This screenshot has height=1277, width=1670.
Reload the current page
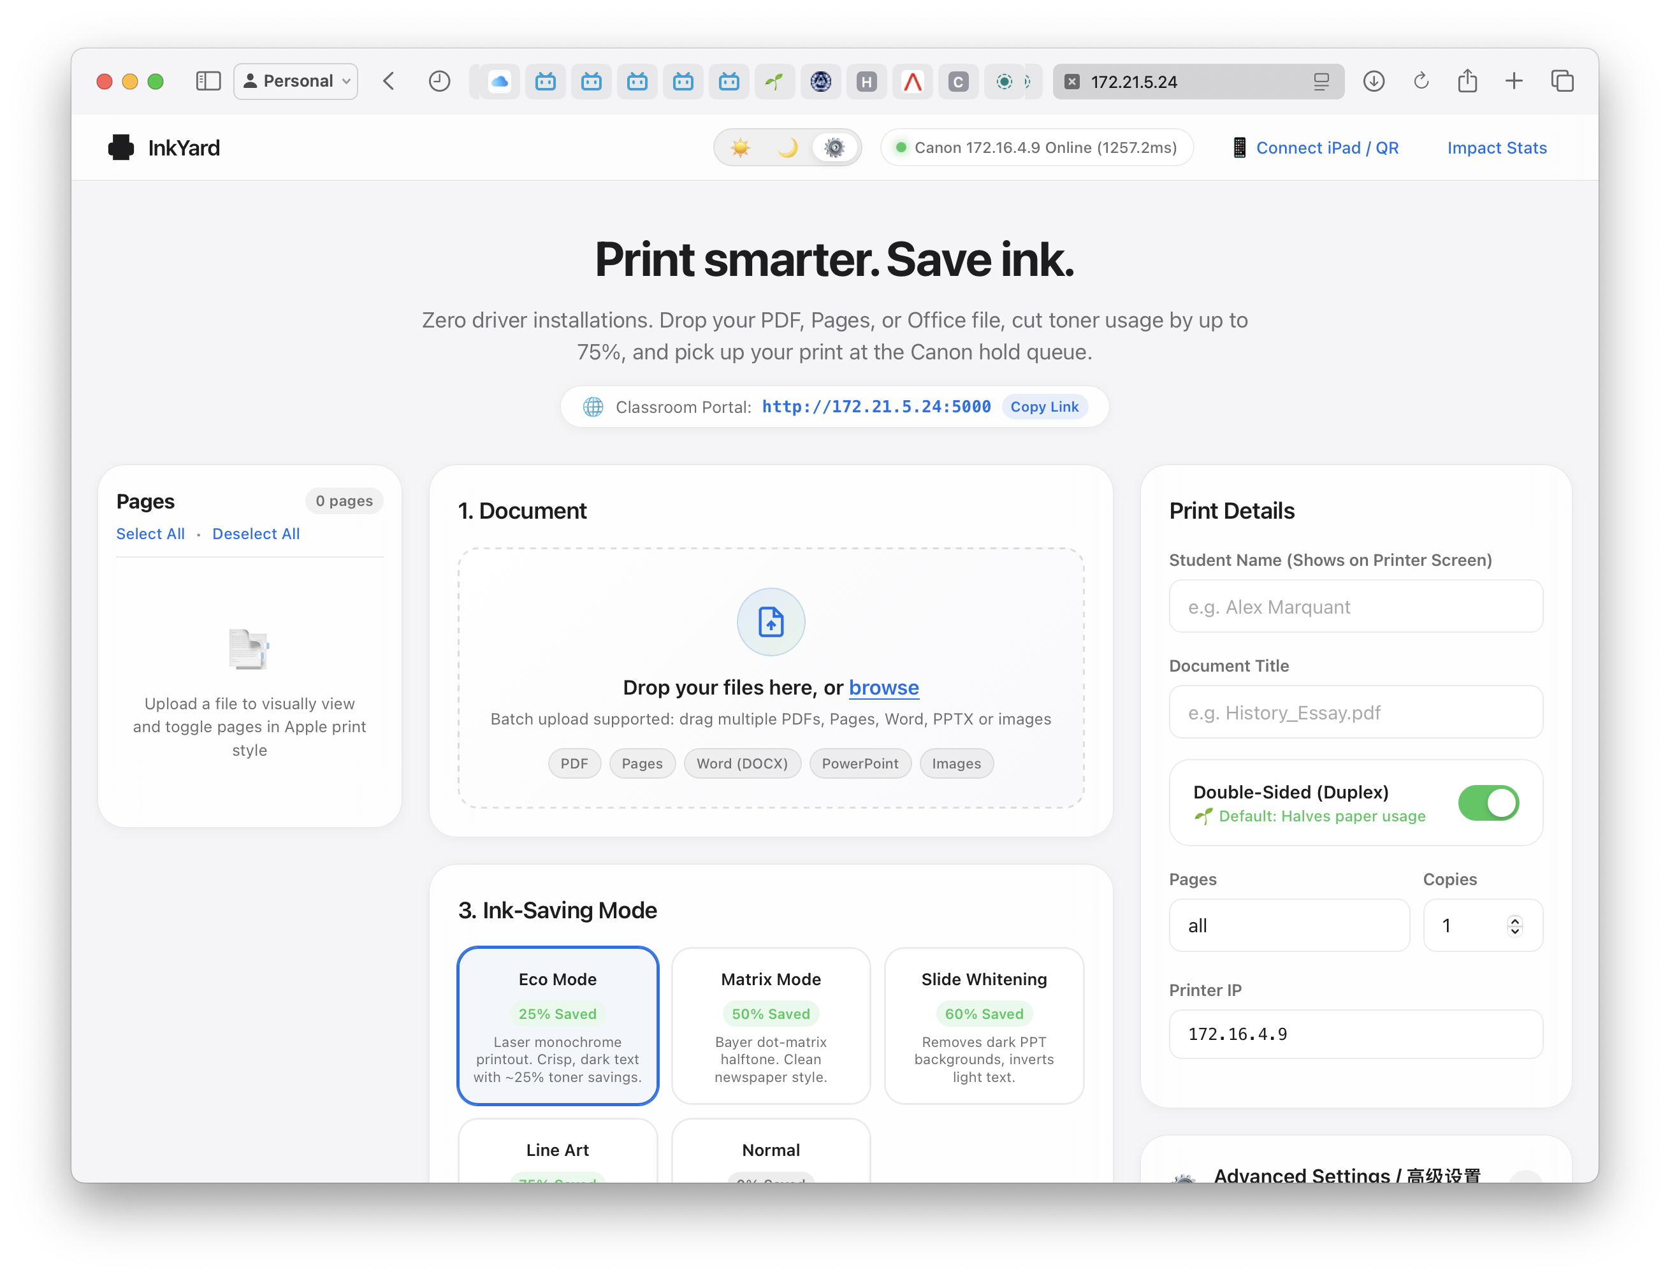1420,82
